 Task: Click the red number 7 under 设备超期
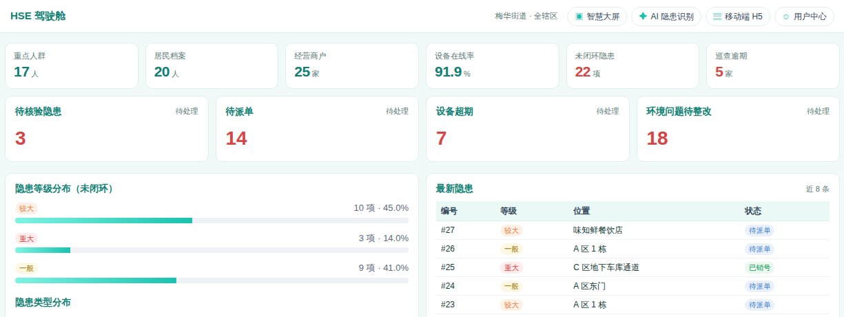(442, 139)
